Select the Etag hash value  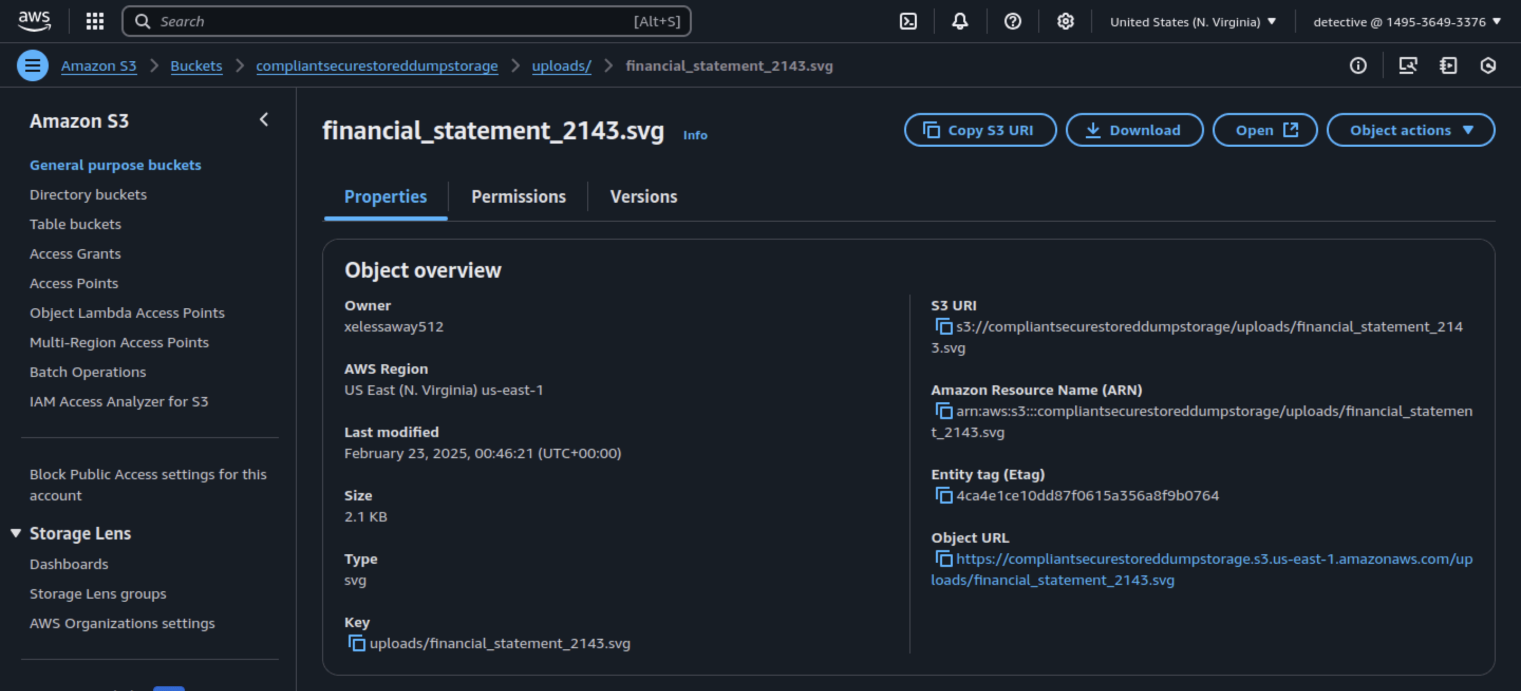coord(1087,495)
